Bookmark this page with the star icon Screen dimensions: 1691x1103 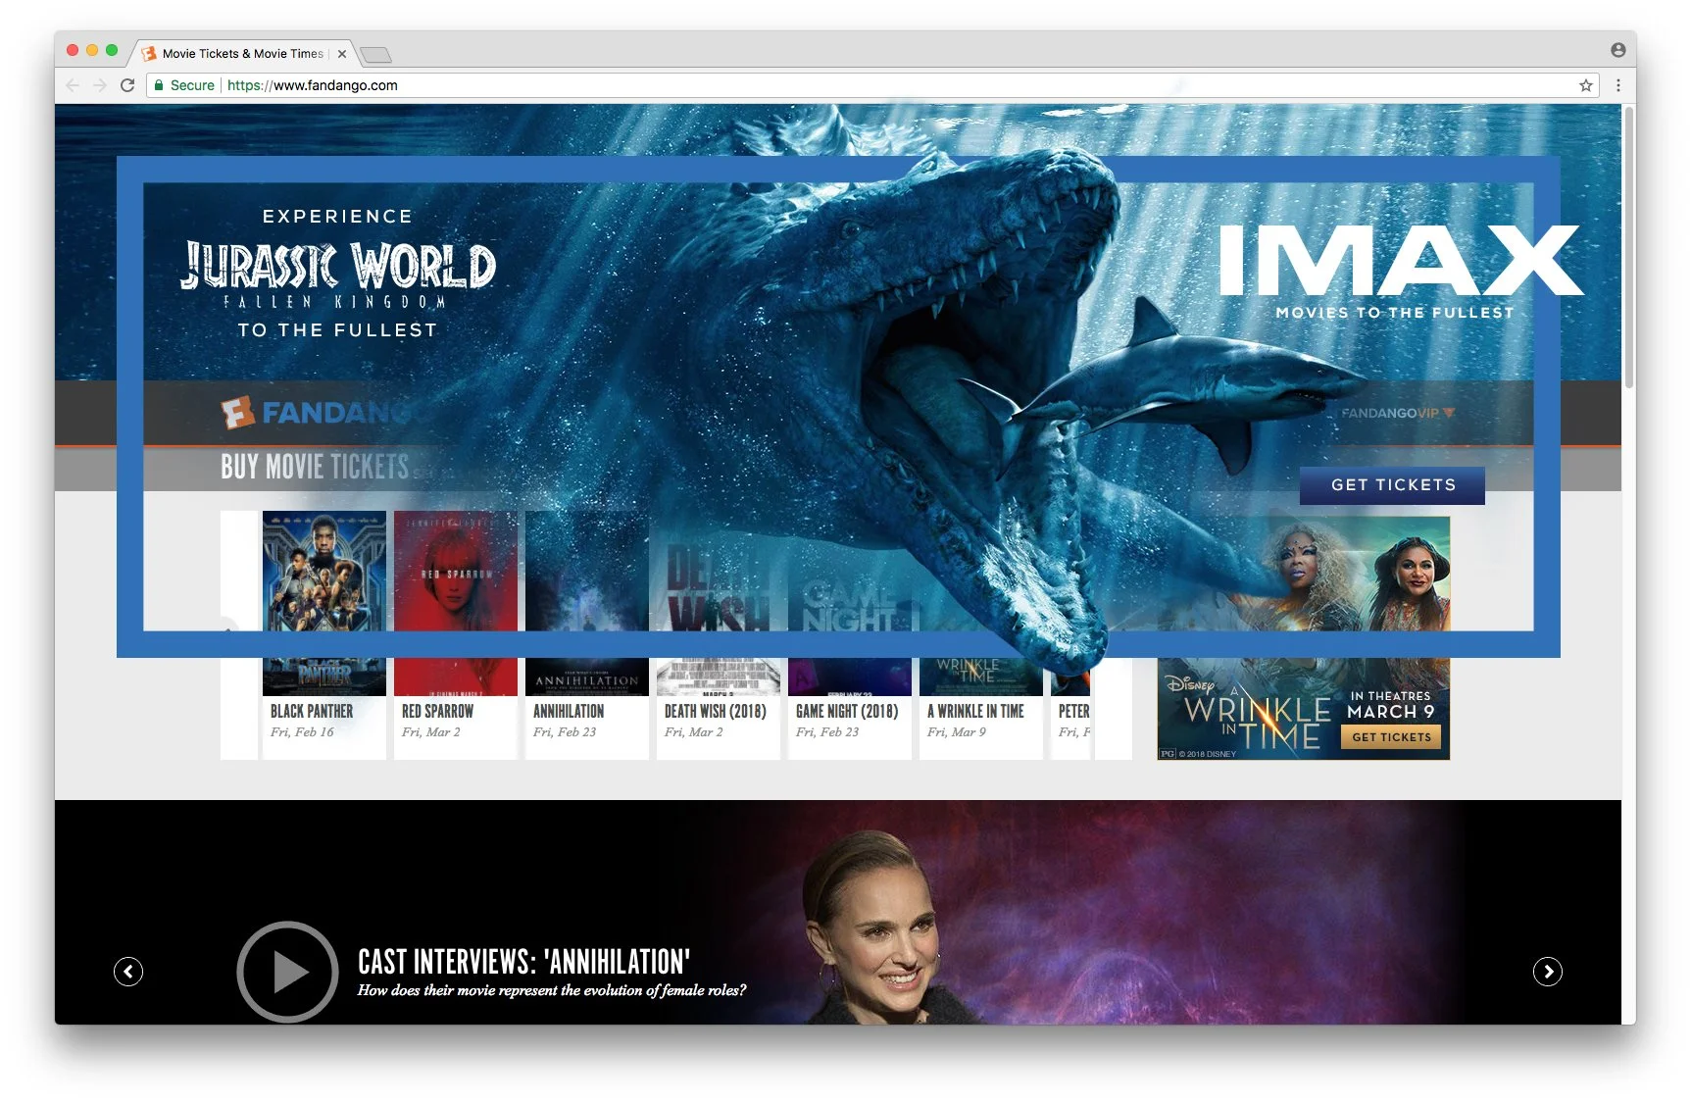(1585, 85)
